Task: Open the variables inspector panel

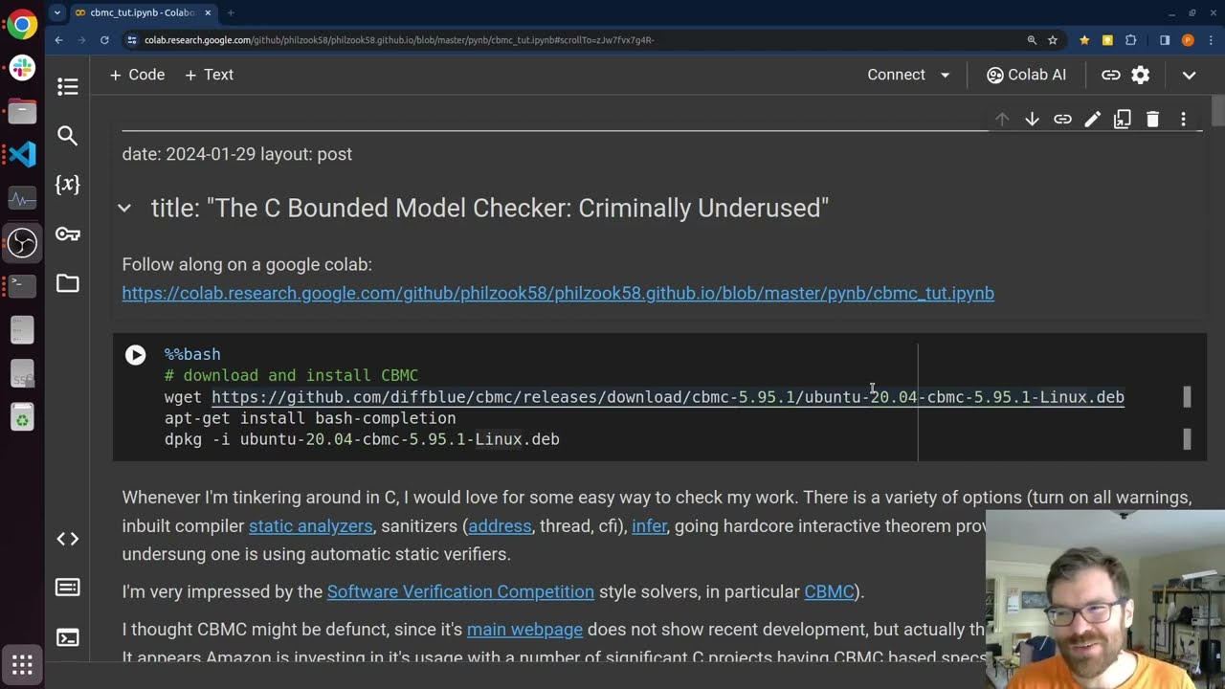Action: coord(67,185)
